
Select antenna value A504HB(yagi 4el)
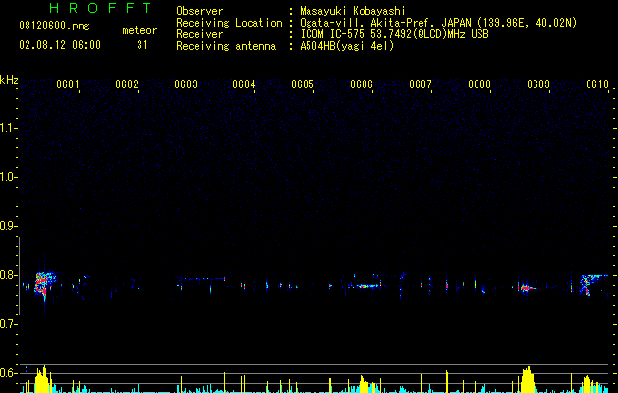coord(347,46)
